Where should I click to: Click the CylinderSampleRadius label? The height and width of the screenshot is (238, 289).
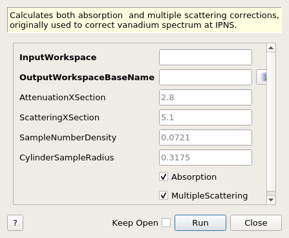coord(67,158)
